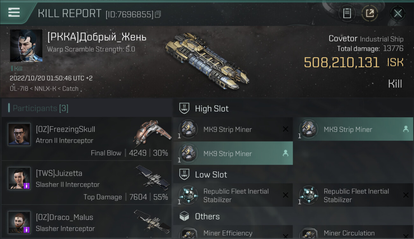Close the kill report panel

(x=398, y=13)
